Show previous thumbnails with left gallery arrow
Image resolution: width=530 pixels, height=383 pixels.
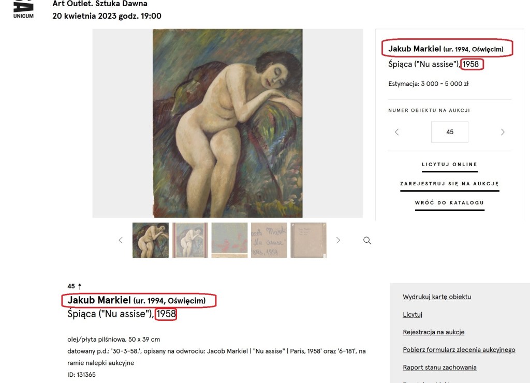coord(121,240)
